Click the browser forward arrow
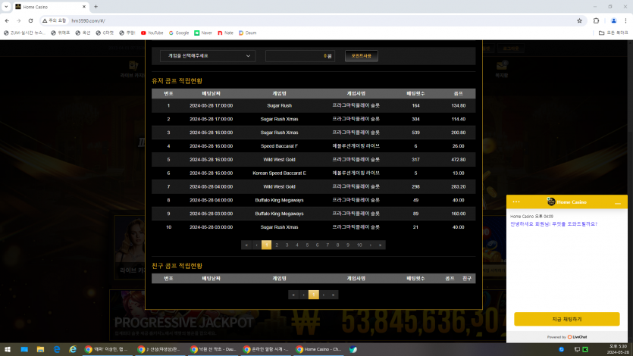The image size is (633, 356). (x=18, y=20)
